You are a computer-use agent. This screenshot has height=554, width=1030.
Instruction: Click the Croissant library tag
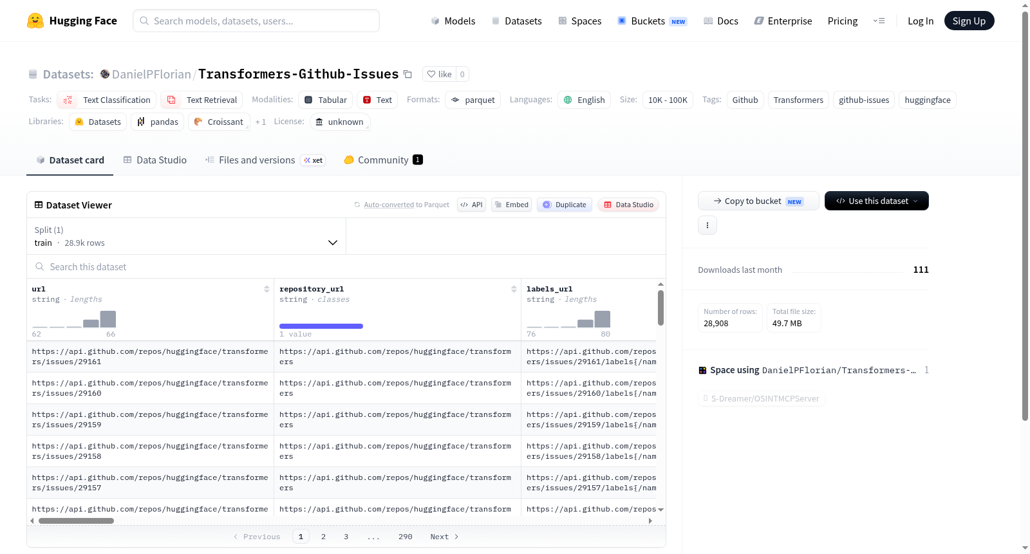(219, 122)
